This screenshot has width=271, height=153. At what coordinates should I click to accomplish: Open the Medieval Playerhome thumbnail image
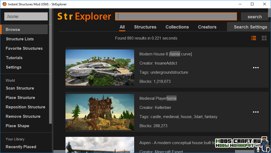click(x=100, y=112)
